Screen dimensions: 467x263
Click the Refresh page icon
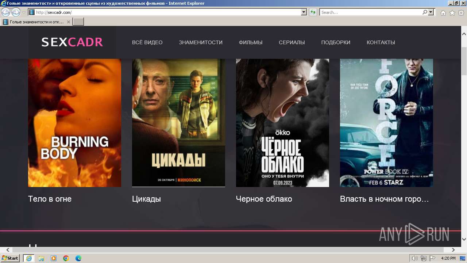click(313, 12)
